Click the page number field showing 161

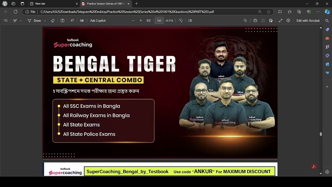159,21
